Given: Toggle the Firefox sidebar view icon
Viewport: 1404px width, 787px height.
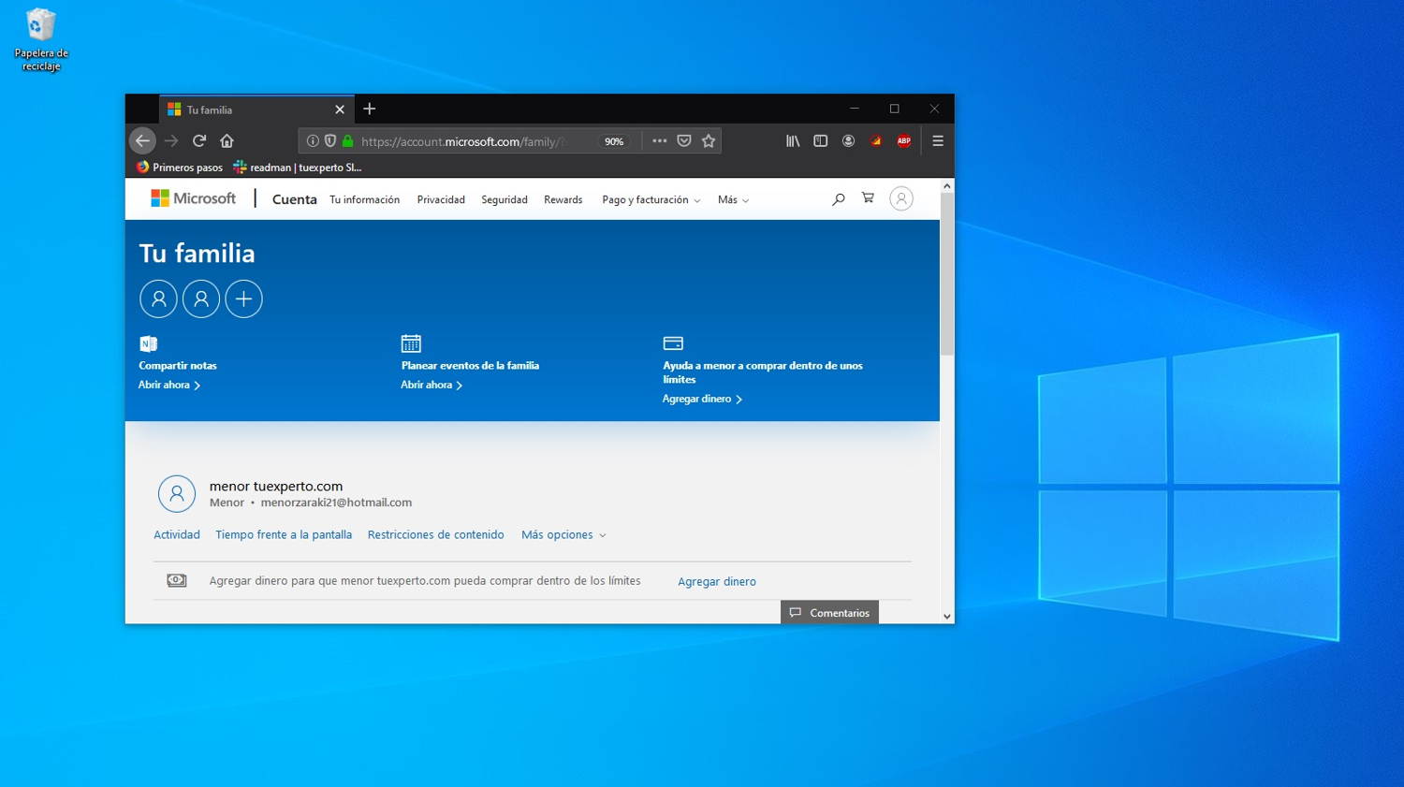Looking at the screenshot, I should coord(820,141).
